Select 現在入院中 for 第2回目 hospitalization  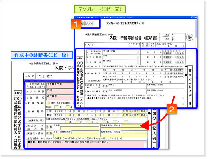tap(140, 115)
